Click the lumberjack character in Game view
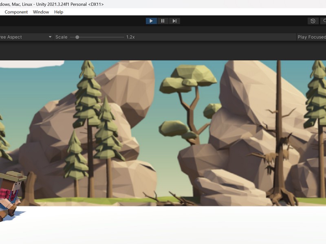 (11, 196)
